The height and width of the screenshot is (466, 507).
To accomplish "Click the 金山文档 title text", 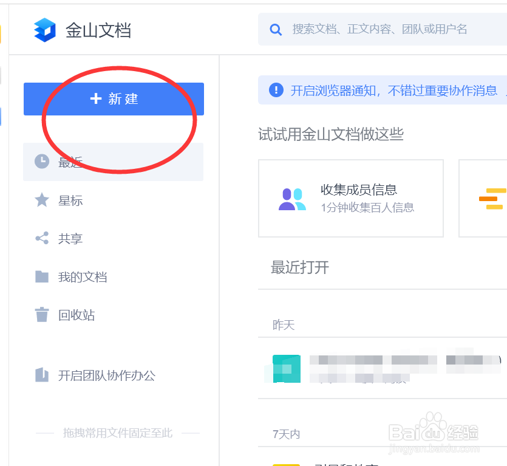I will coord(98,31).
